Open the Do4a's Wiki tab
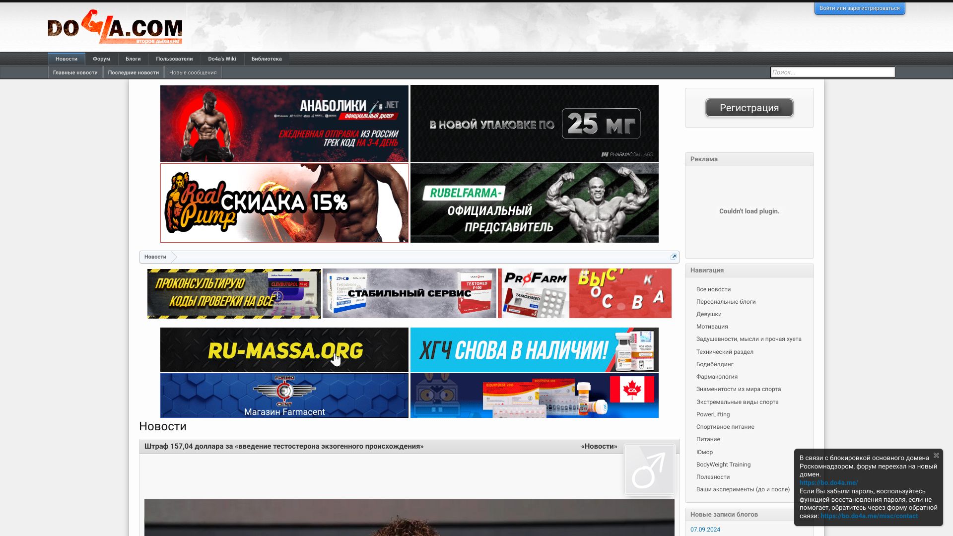This screenshot has width=953, height=536. coord(222,59)
